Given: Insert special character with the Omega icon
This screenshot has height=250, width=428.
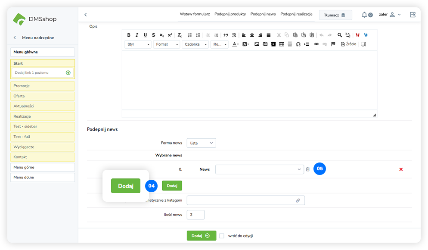Looking at the screenshot, I should [298, 44].
